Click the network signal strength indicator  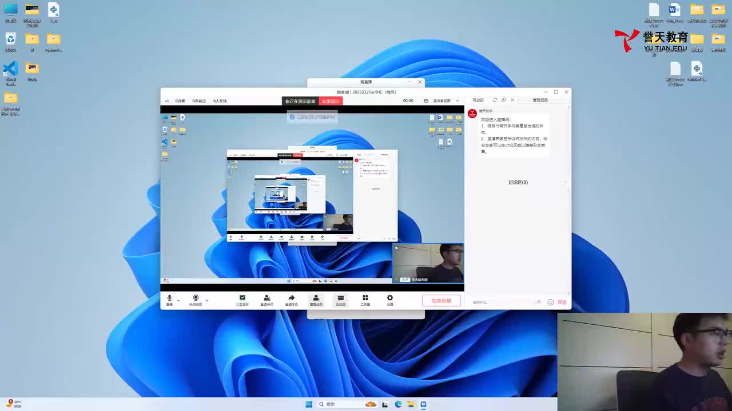[167, 101]
